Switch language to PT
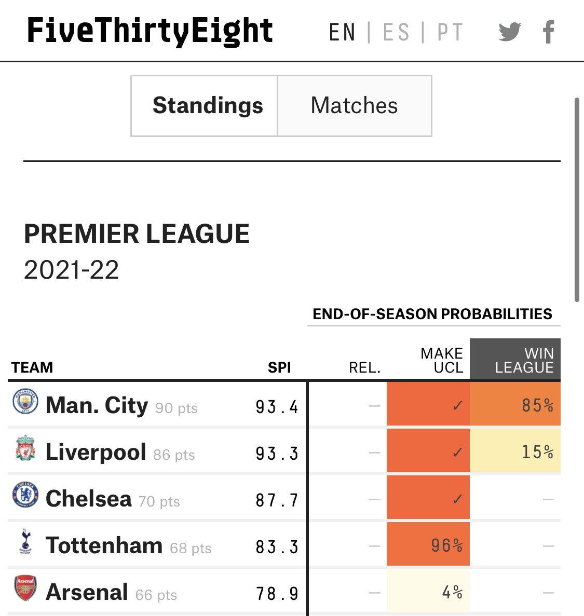The height and width of the screenshot is (616, 584). click(450, 32)
